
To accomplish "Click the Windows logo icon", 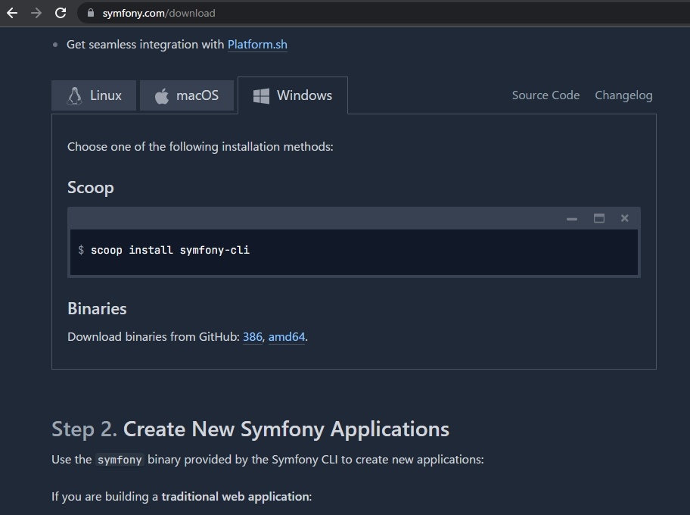I will [261, 95].
